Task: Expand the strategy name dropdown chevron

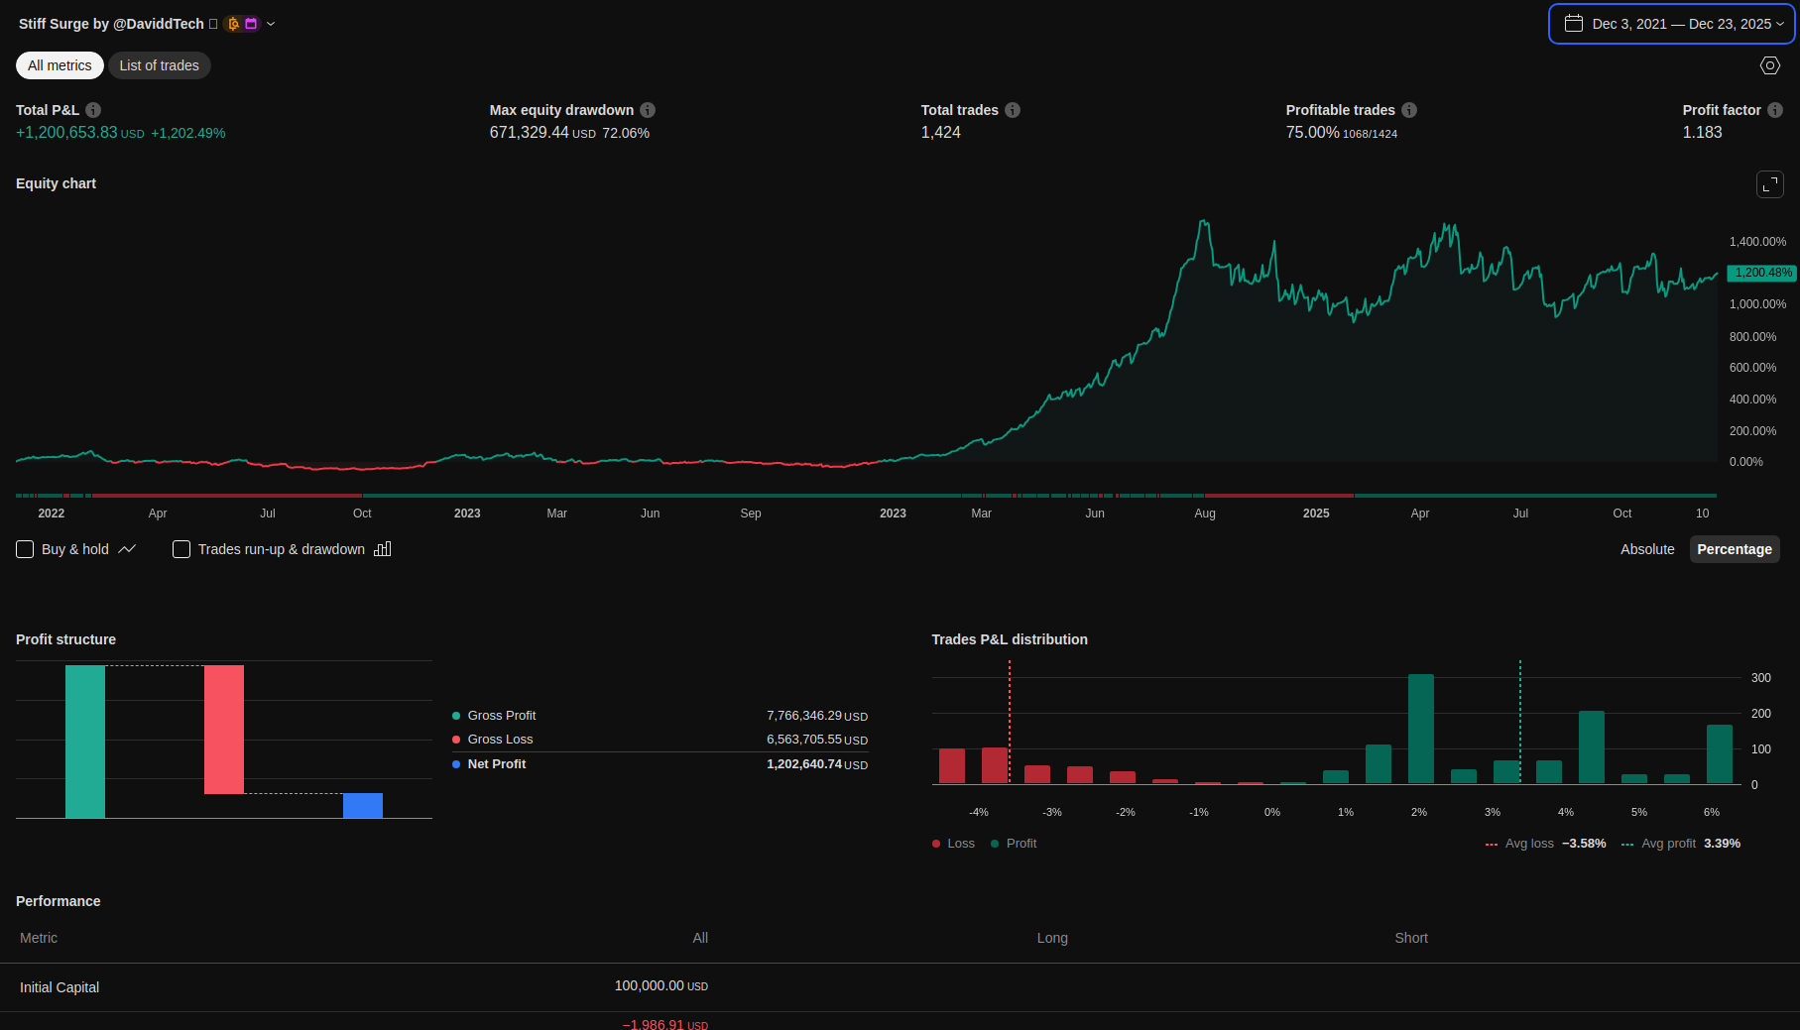Action: pyautogui.click(x=271, y=24)
